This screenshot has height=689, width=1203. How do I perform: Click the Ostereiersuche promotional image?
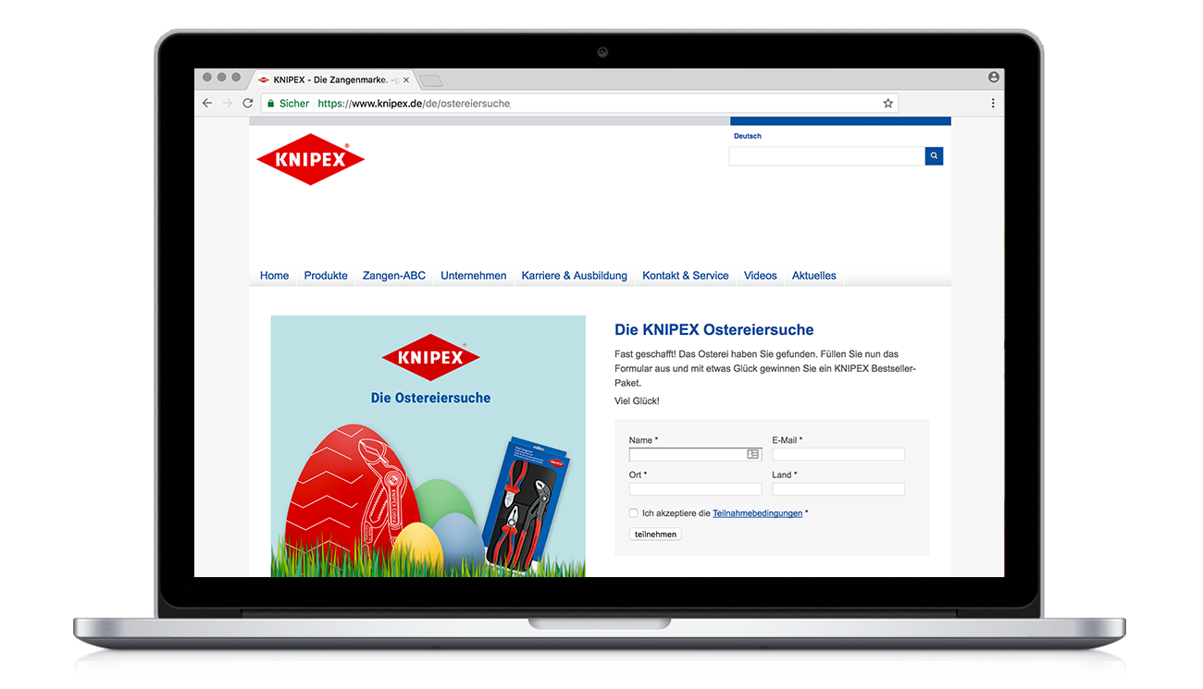[428, 446]
